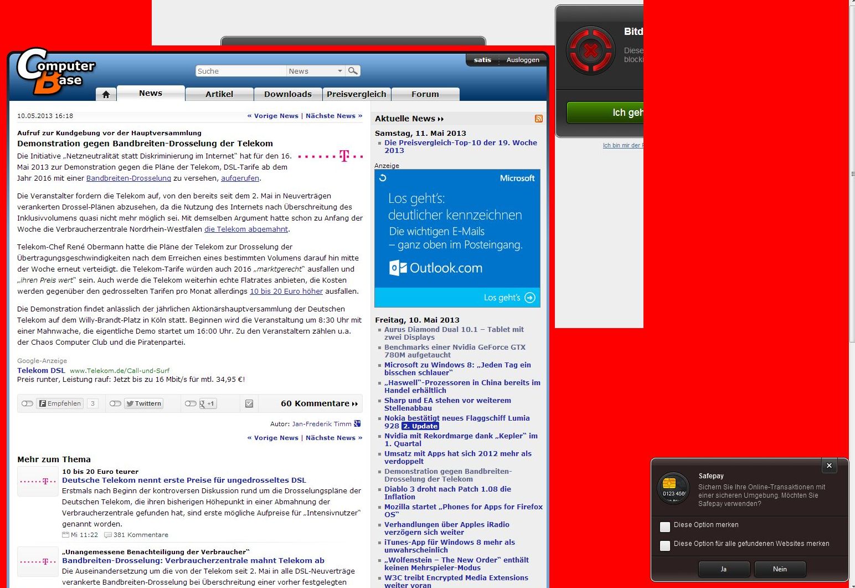Viewport: 855px width, 588px height.
Task: Click the Google +1 button
Action: (208, 403)
